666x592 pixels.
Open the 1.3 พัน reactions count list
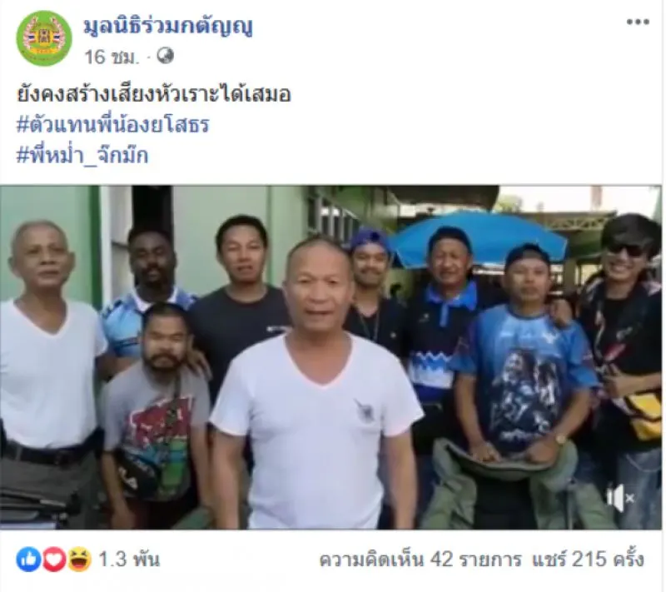click(x=129, y=560)
